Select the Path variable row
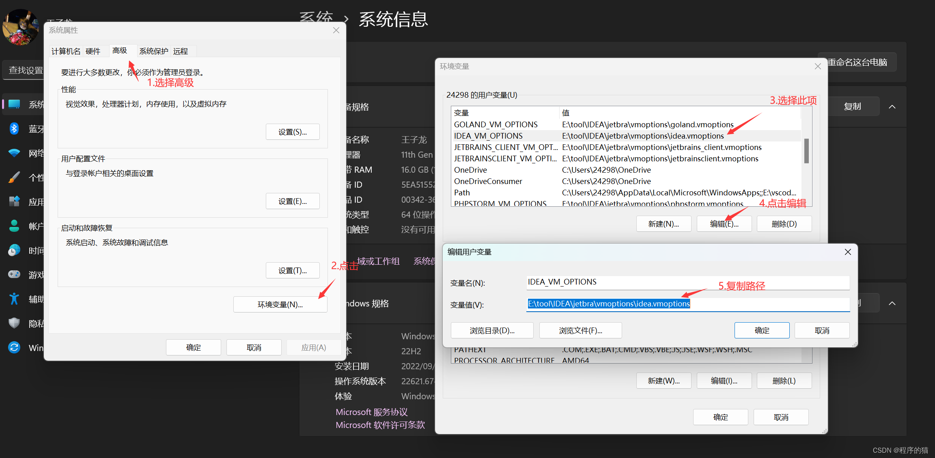The width and height of the screenshot is (935, 458). click(528, 193)
